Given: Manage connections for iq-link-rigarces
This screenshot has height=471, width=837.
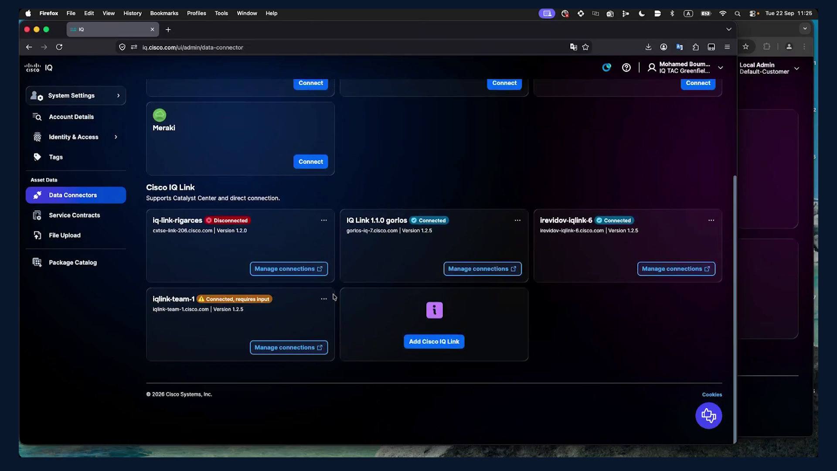Looking at the screenshot, I should 289,269.
